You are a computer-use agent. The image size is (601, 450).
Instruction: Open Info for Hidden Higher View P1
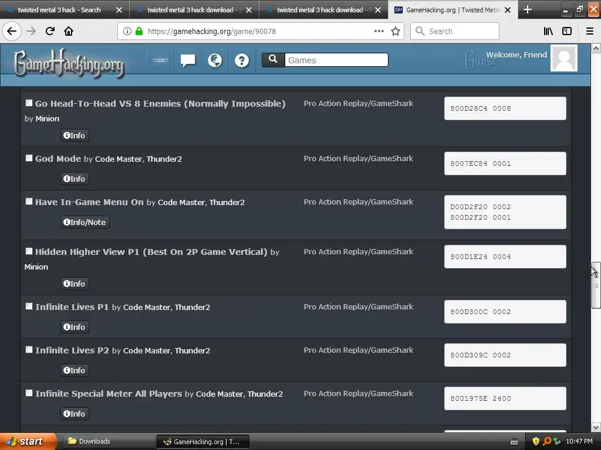(x=75, y=284)
